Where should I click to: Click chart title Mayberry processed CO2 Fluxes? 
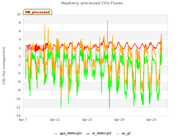[92, 3]
